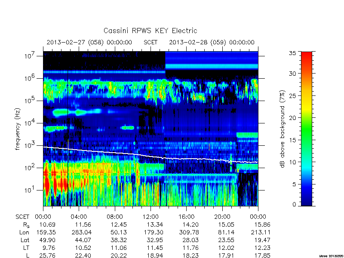This screenshot has width=344, height=258.
Task: Click the LT value 12.02
Action: pyautogui.click(x=226, y=248)
